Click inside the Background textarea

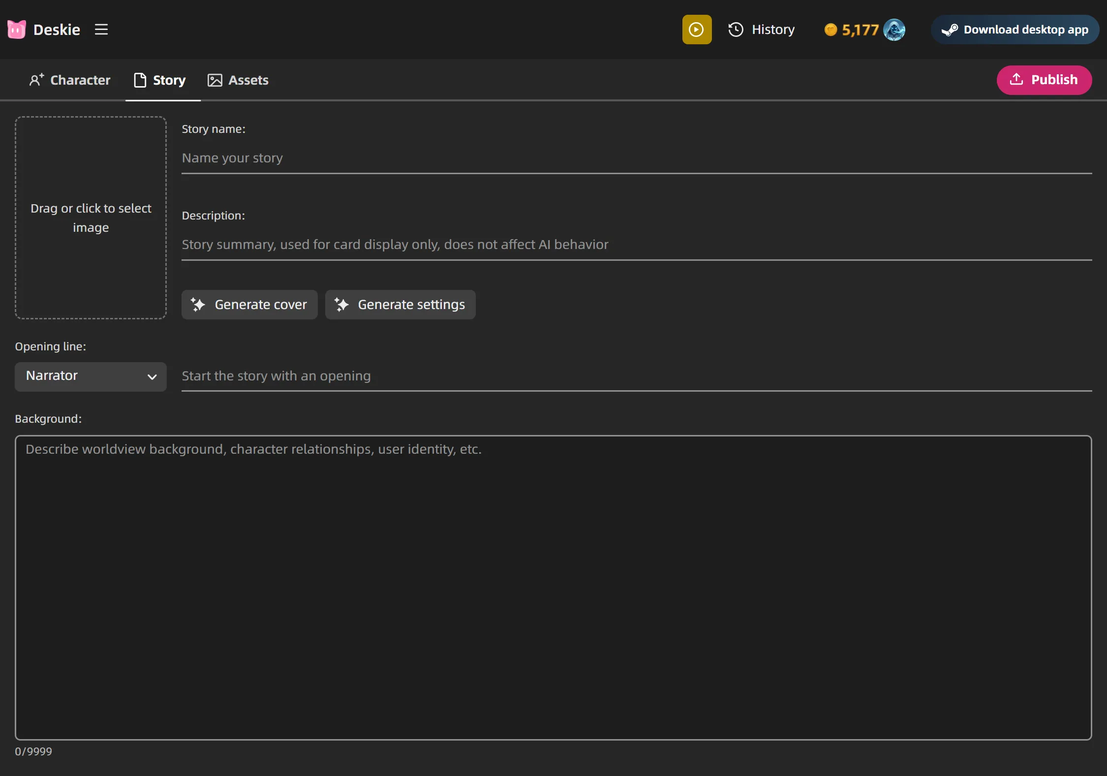pos(553,588)
